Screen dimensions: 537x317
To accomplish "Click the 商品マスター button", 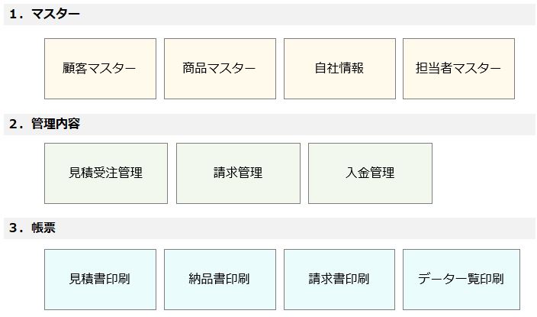I will coord(220,69).
